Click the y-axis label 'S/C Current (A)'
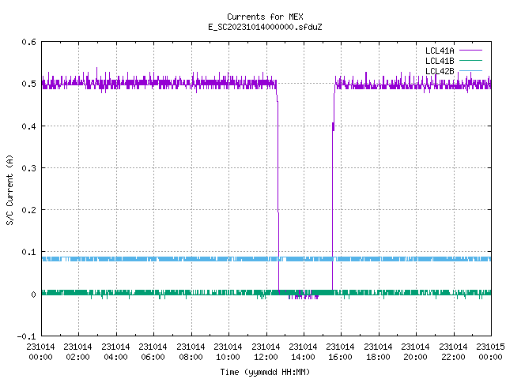 pos(10,190)
